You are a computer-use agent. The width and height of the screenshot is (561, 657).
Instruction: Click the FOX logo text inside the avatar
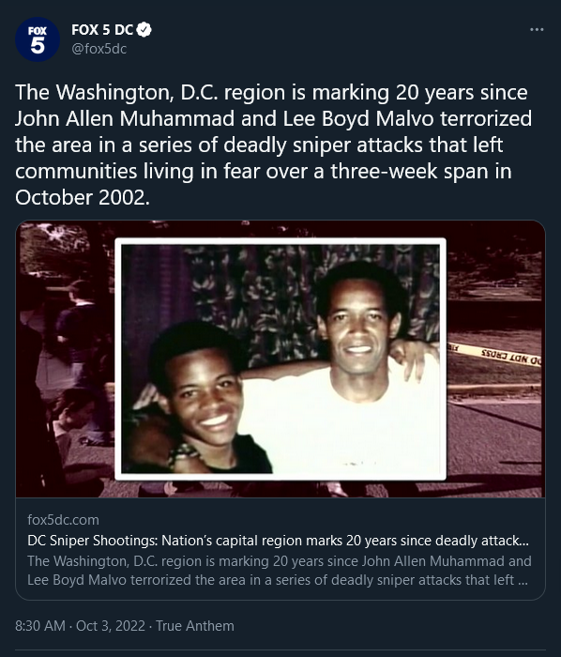pos(38,31)
